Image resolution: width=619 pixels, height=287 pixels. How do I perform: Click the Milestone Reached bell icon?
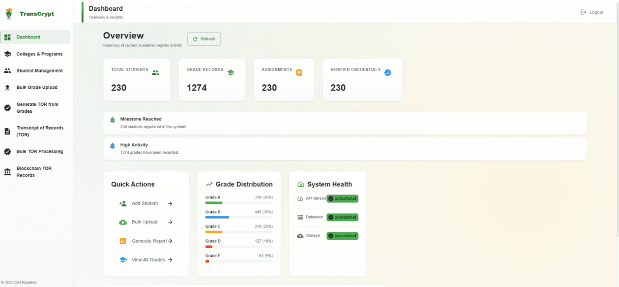(113, 120)
